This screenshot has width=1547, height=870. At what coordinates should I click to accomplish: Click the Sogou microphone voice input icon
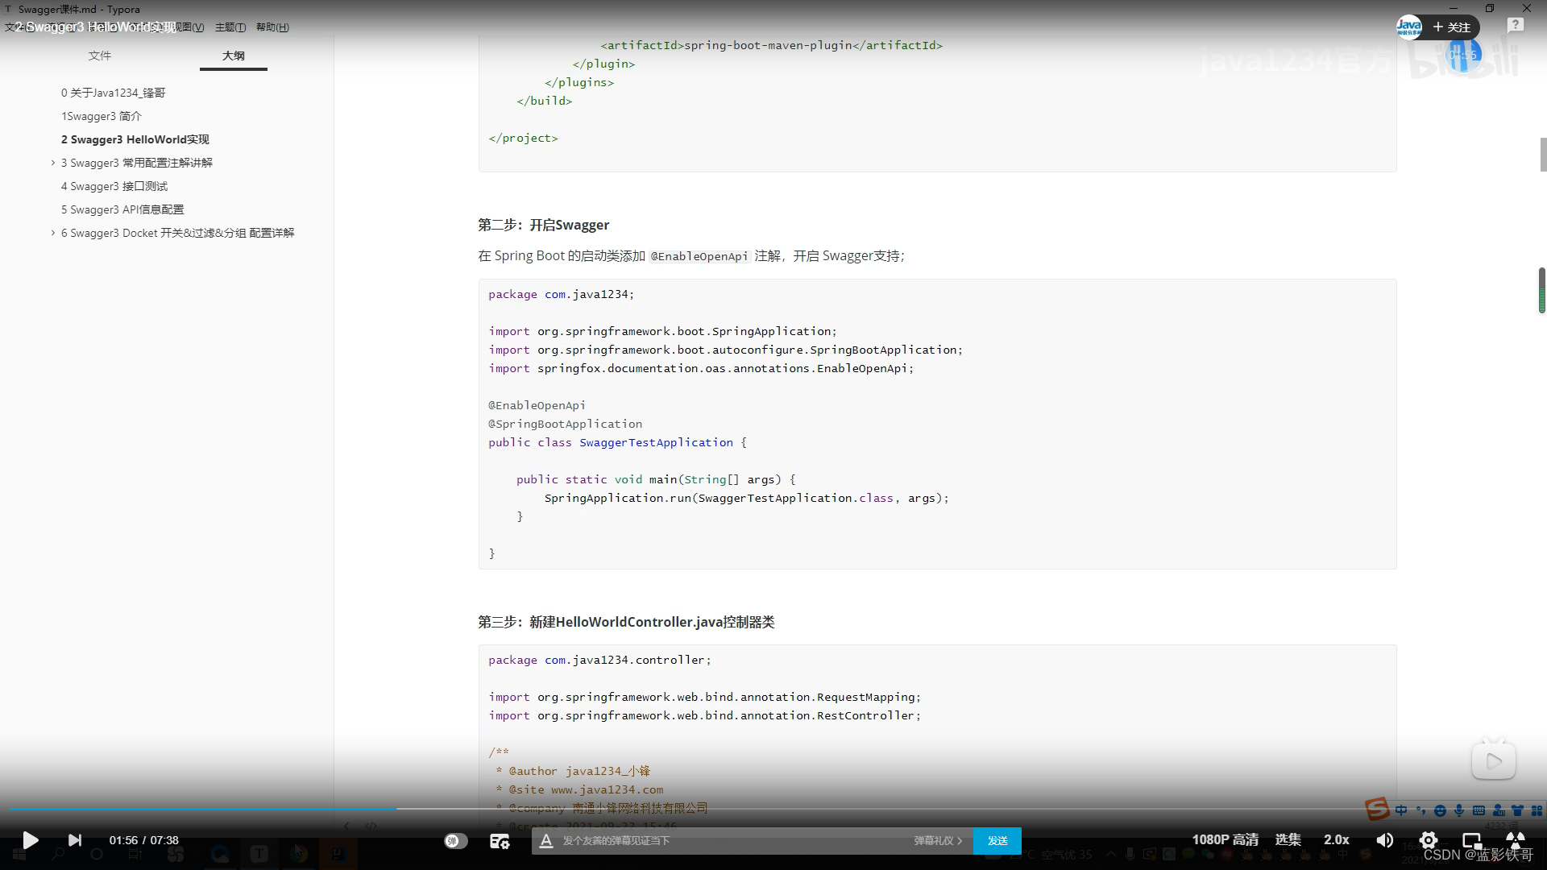click(x=1459, y=810)
